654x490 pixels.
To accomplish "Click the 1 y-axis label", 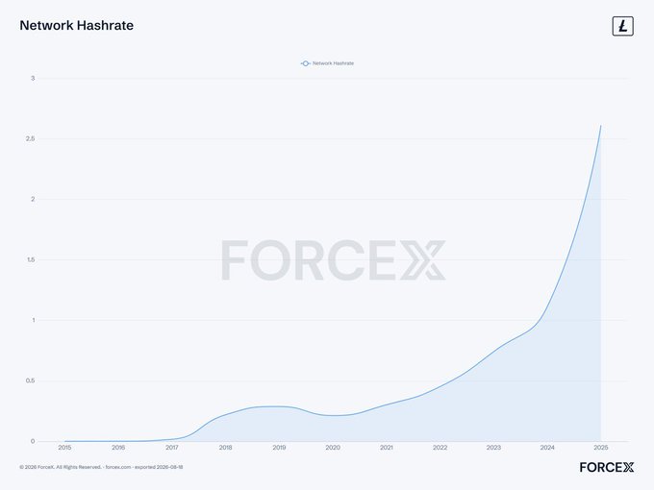I will [x=34, y=320].
